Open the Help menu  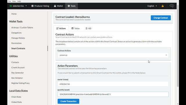19,1
